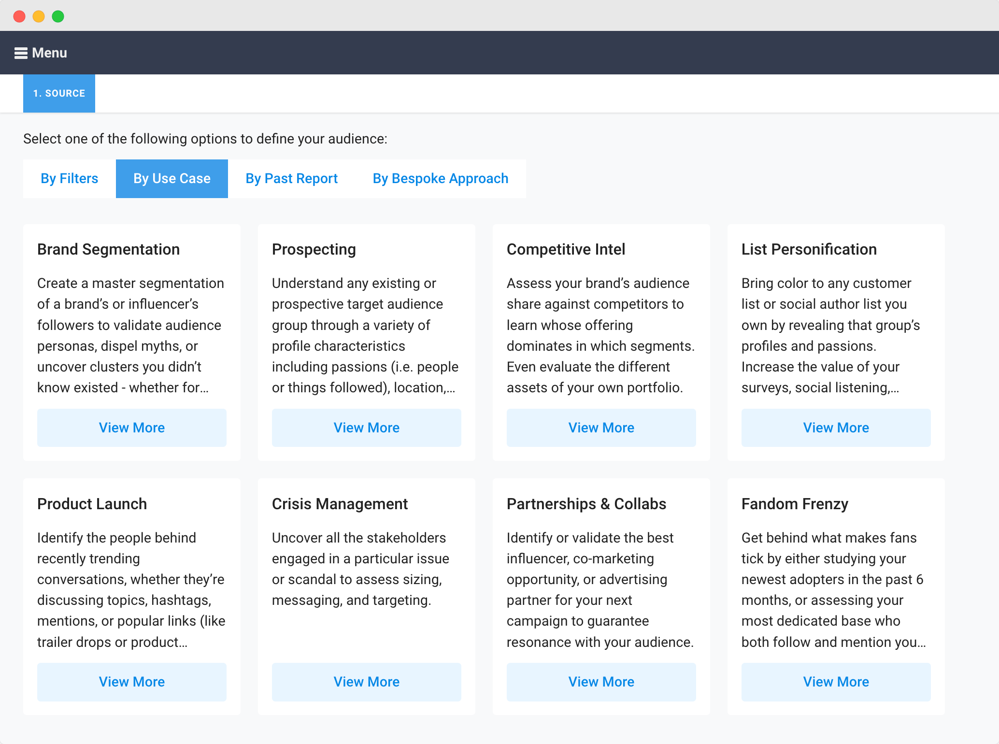Click the Crisis Management 'View More' button
Screen dimensions: 999x744
click(x=366, y=682)
